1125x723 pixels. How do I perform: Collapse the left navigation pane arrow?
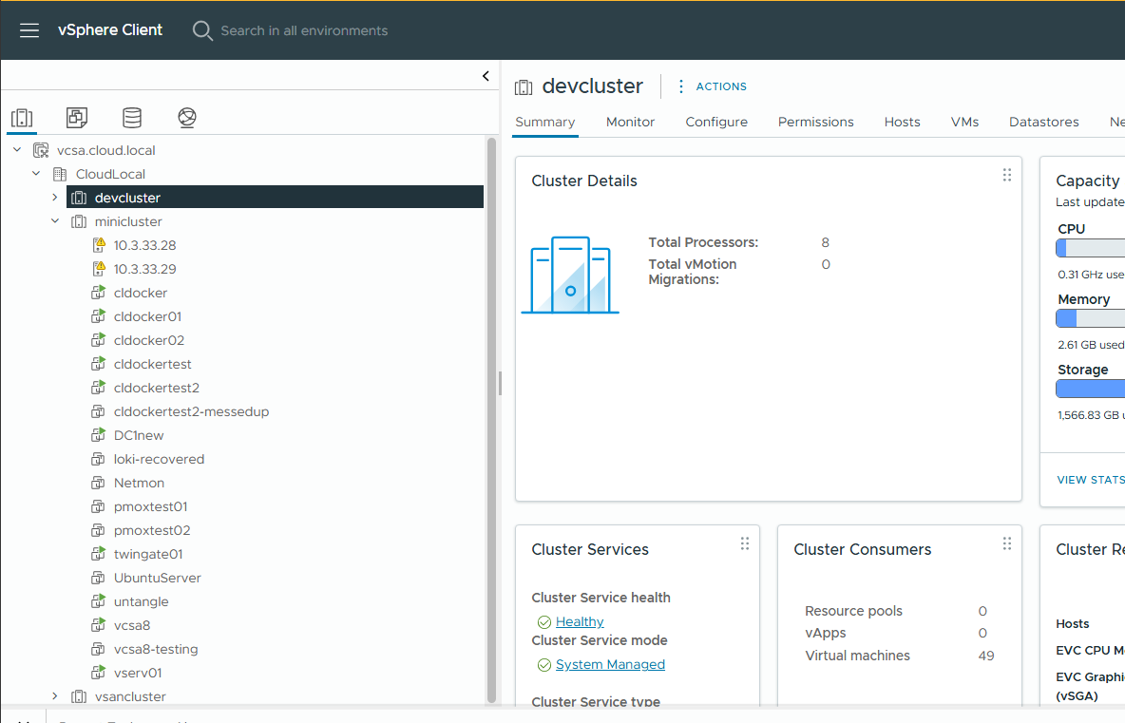[x=486, y=76]
